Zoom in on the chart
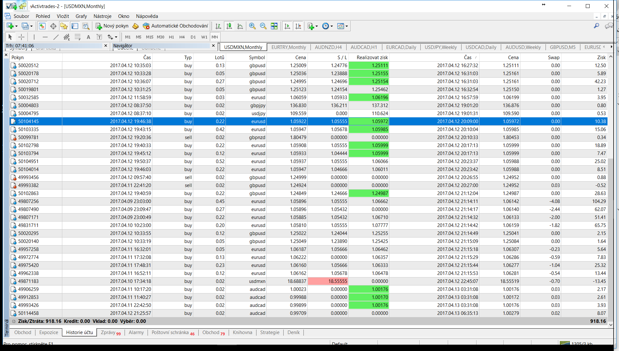 (x=252, y=26)
